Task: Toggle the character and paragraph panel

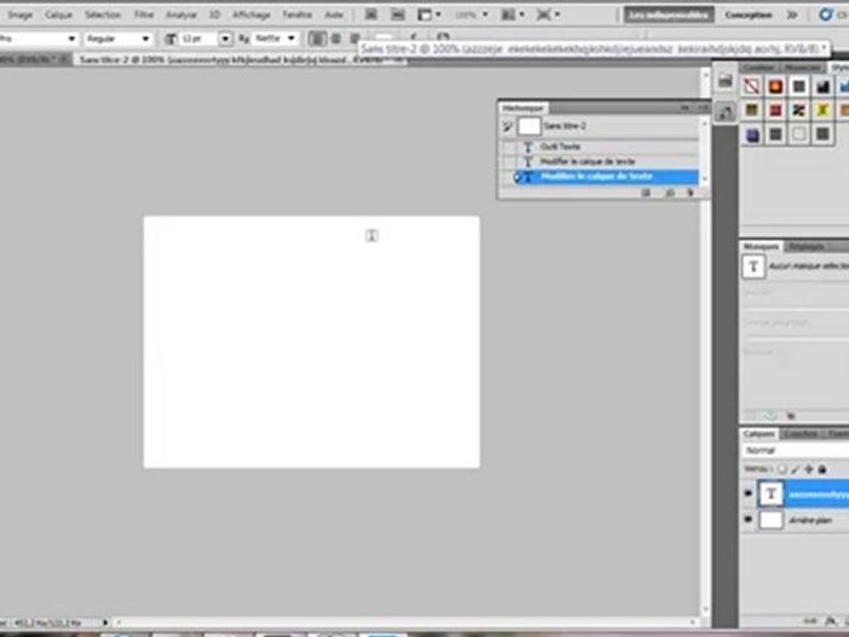Action: (x=443, y=37)
